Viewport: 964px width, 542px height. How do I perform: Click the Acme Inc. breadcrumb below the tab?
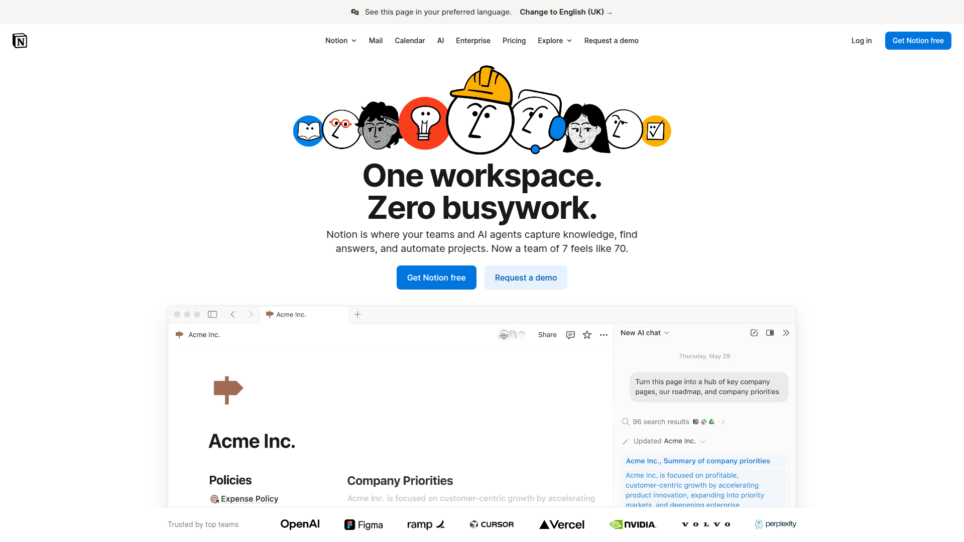[x=198, y=335]
